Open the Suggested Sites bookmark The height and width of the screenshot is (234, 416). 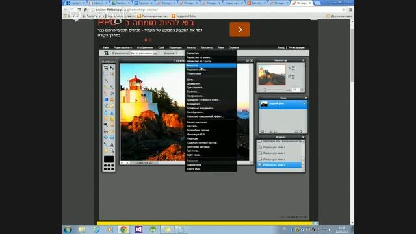(183, 16)
